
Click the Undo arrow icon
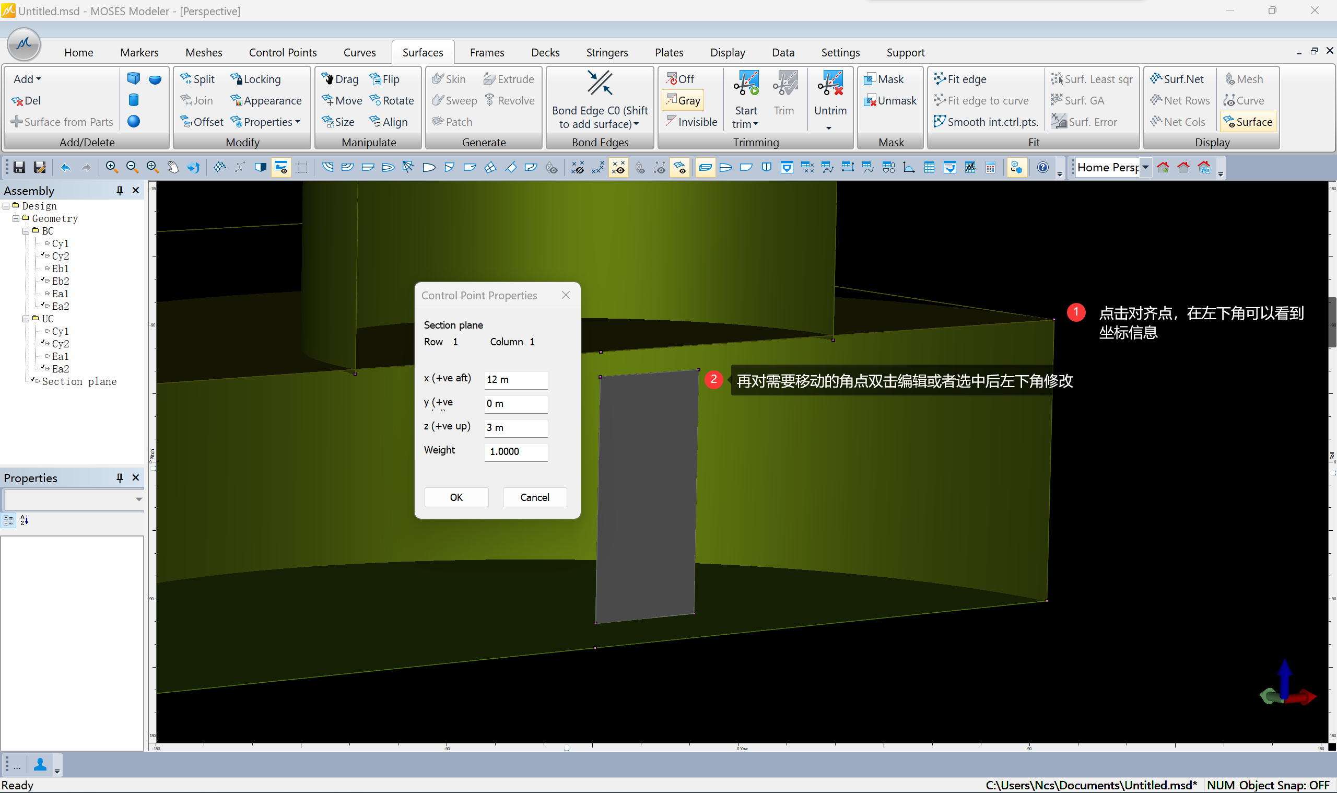pos(66,168)
